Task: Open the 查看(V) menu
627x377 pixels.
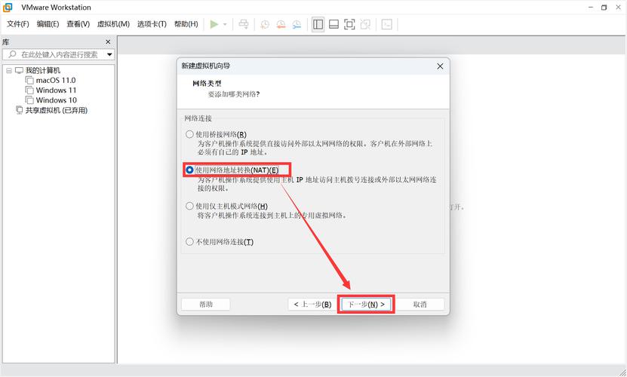Action: pos(78,24)
